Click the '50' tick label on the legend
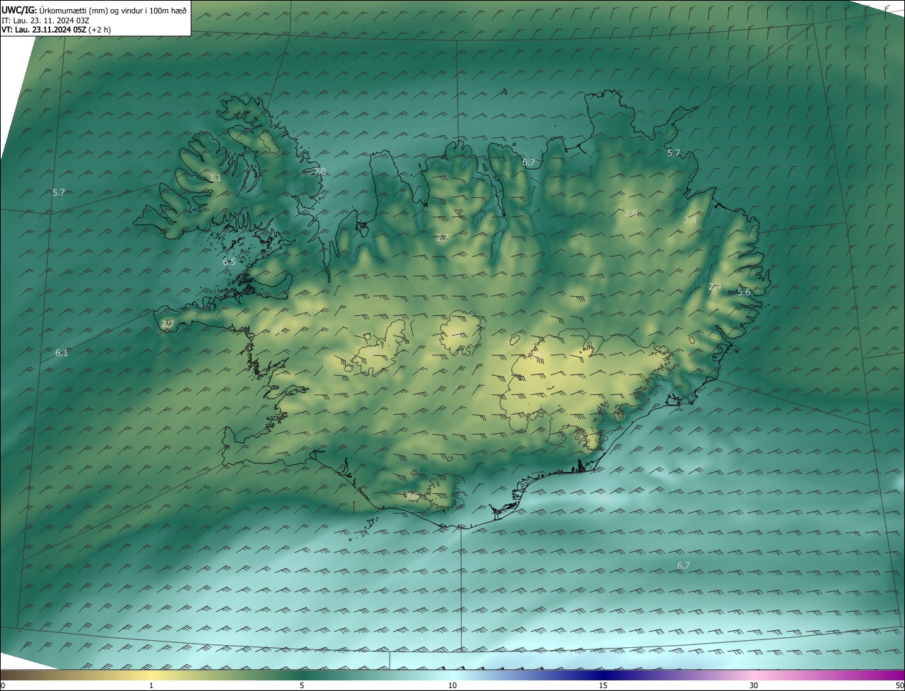 pyautogui.click(x=899, y=685)
